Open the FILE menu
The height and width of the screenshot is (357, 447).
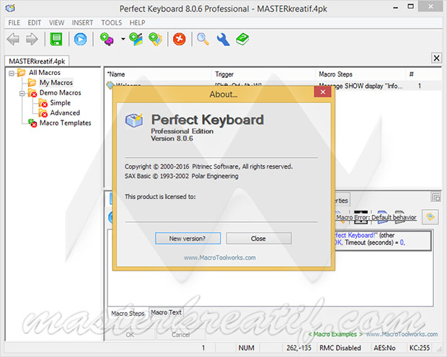(x=14, y=22)
